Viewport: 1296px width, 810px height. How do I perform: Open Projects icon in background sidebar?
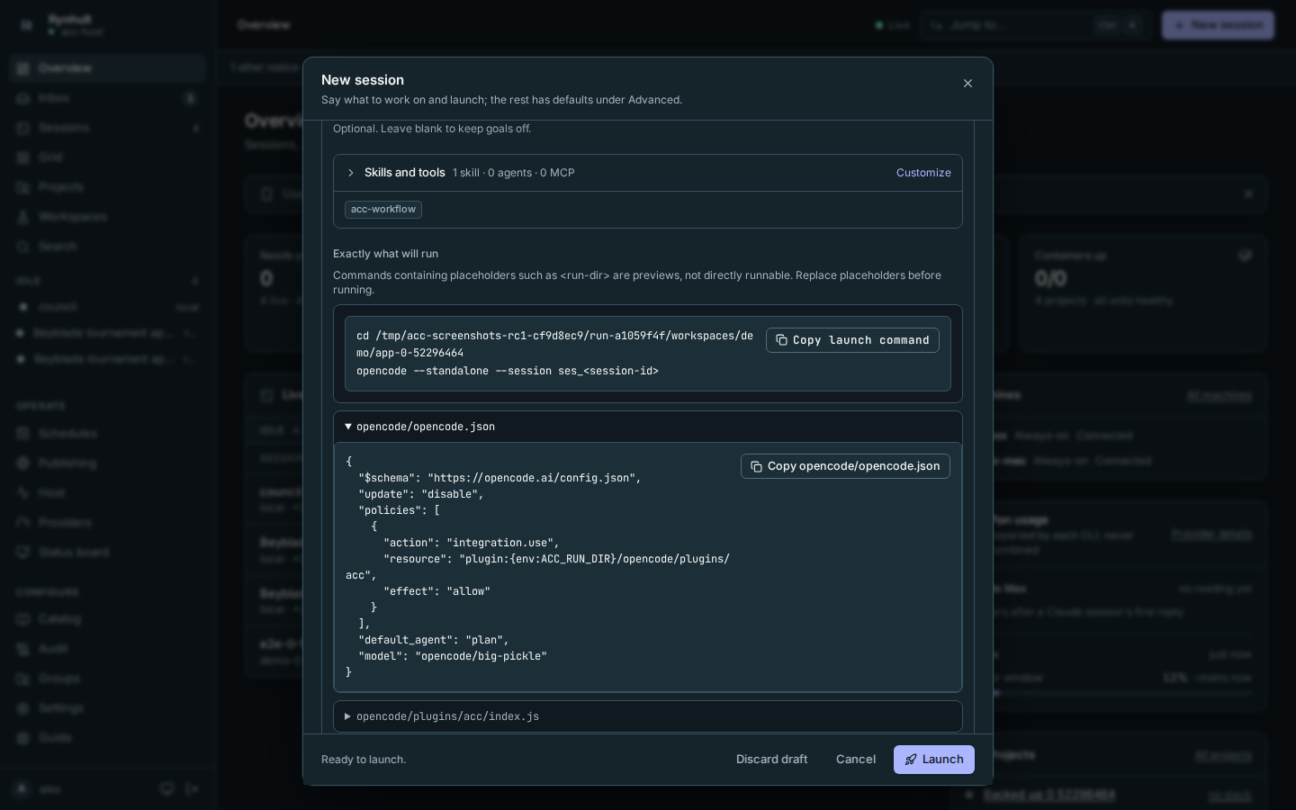(24, 187)
